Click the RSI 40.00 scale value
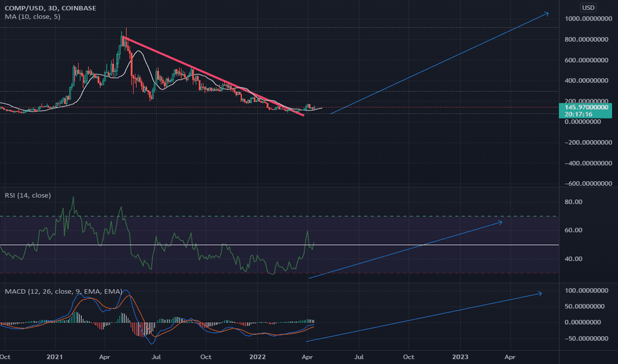 [573, 259]
